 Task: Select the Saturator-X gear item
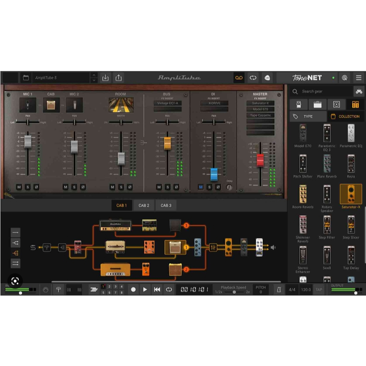click(351, 196)
